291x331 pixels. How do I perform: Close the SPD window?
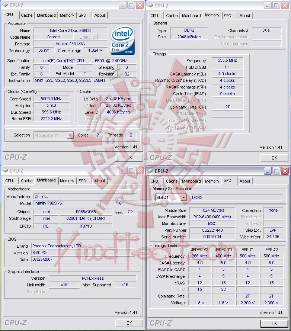(x=285, y=171)
